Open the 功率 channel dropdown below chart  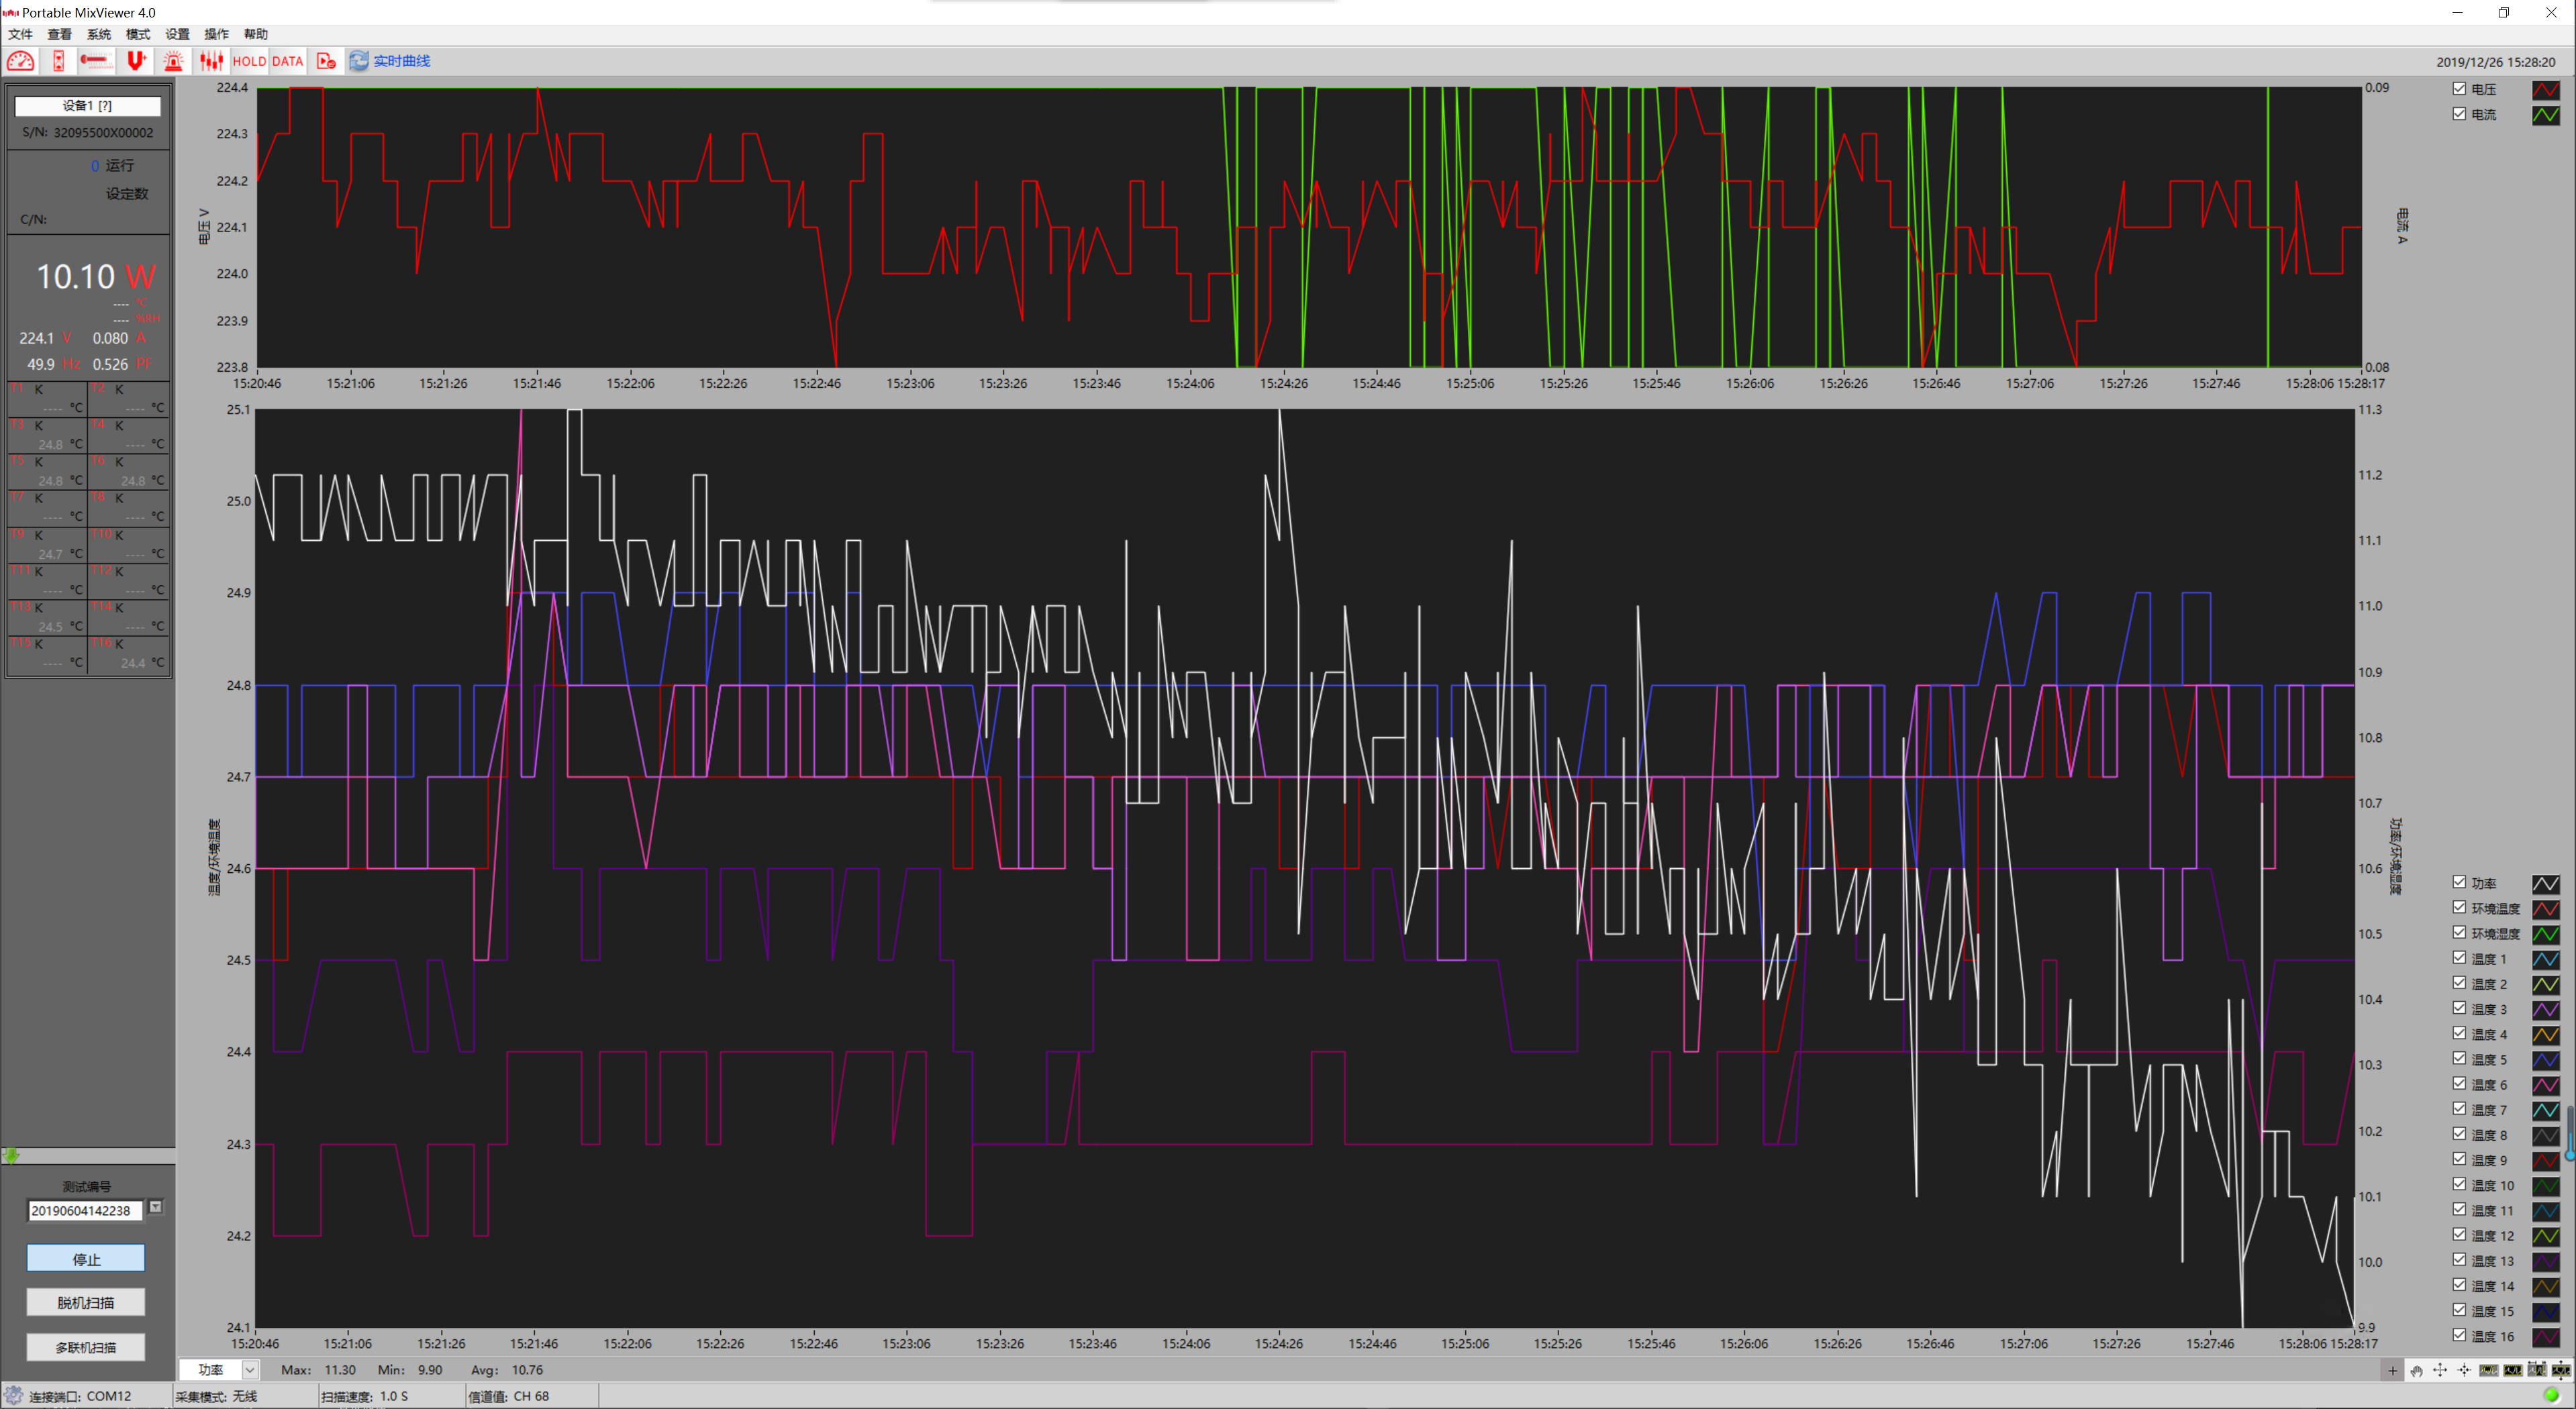click(x=250, y=1370)
